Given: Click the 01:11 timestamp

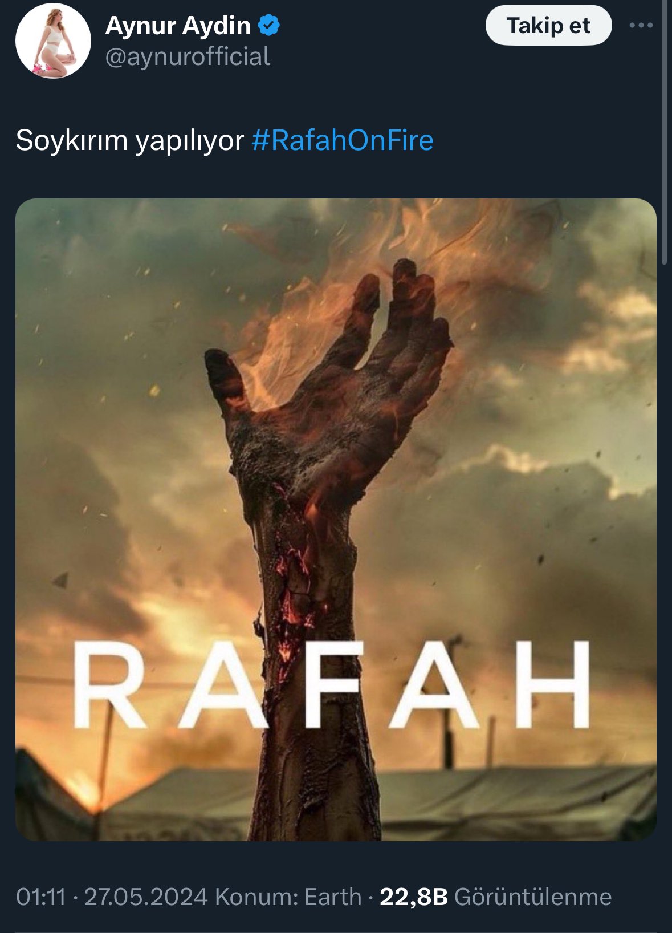Looking at the screenshot, I should click(x=41, y=897).
